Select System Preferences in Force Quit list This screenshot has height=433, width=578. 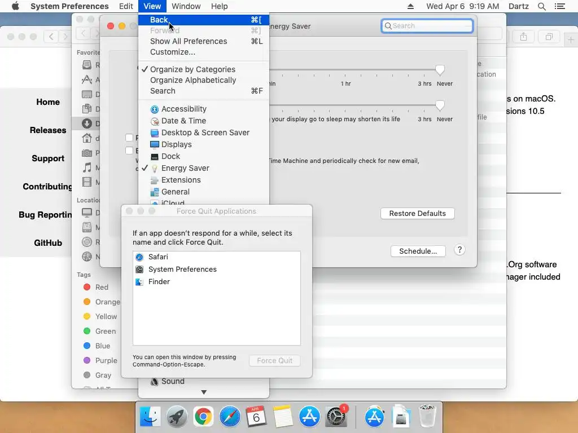pyautogui.click(x=217, y=269)
